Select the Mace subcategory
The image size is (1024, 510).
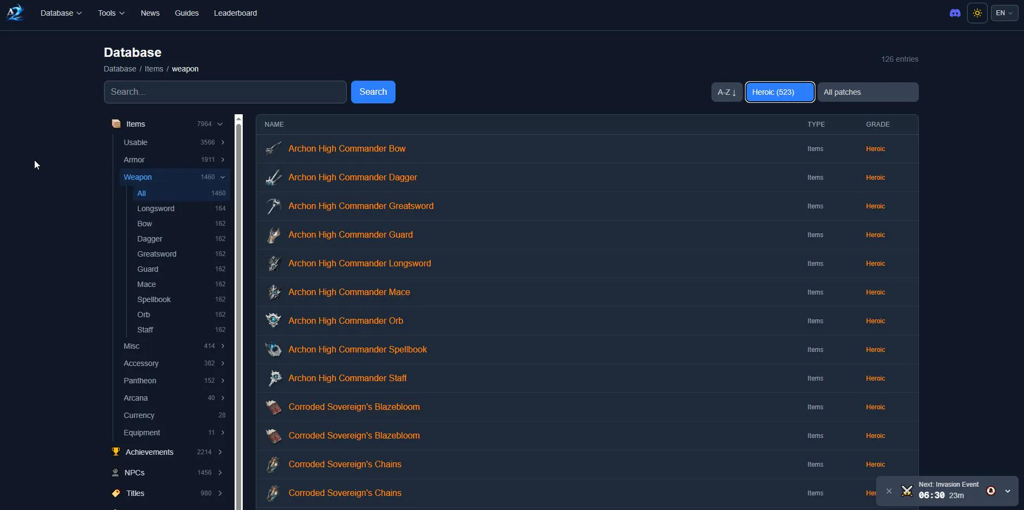[182, 284]
